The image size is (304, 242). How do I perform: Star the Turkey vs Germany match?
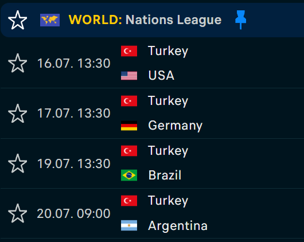(17, 114)
